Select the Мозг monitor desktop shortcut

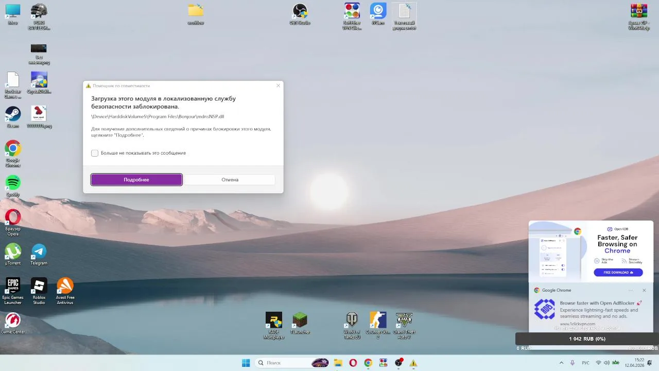(x=13, y=14)
